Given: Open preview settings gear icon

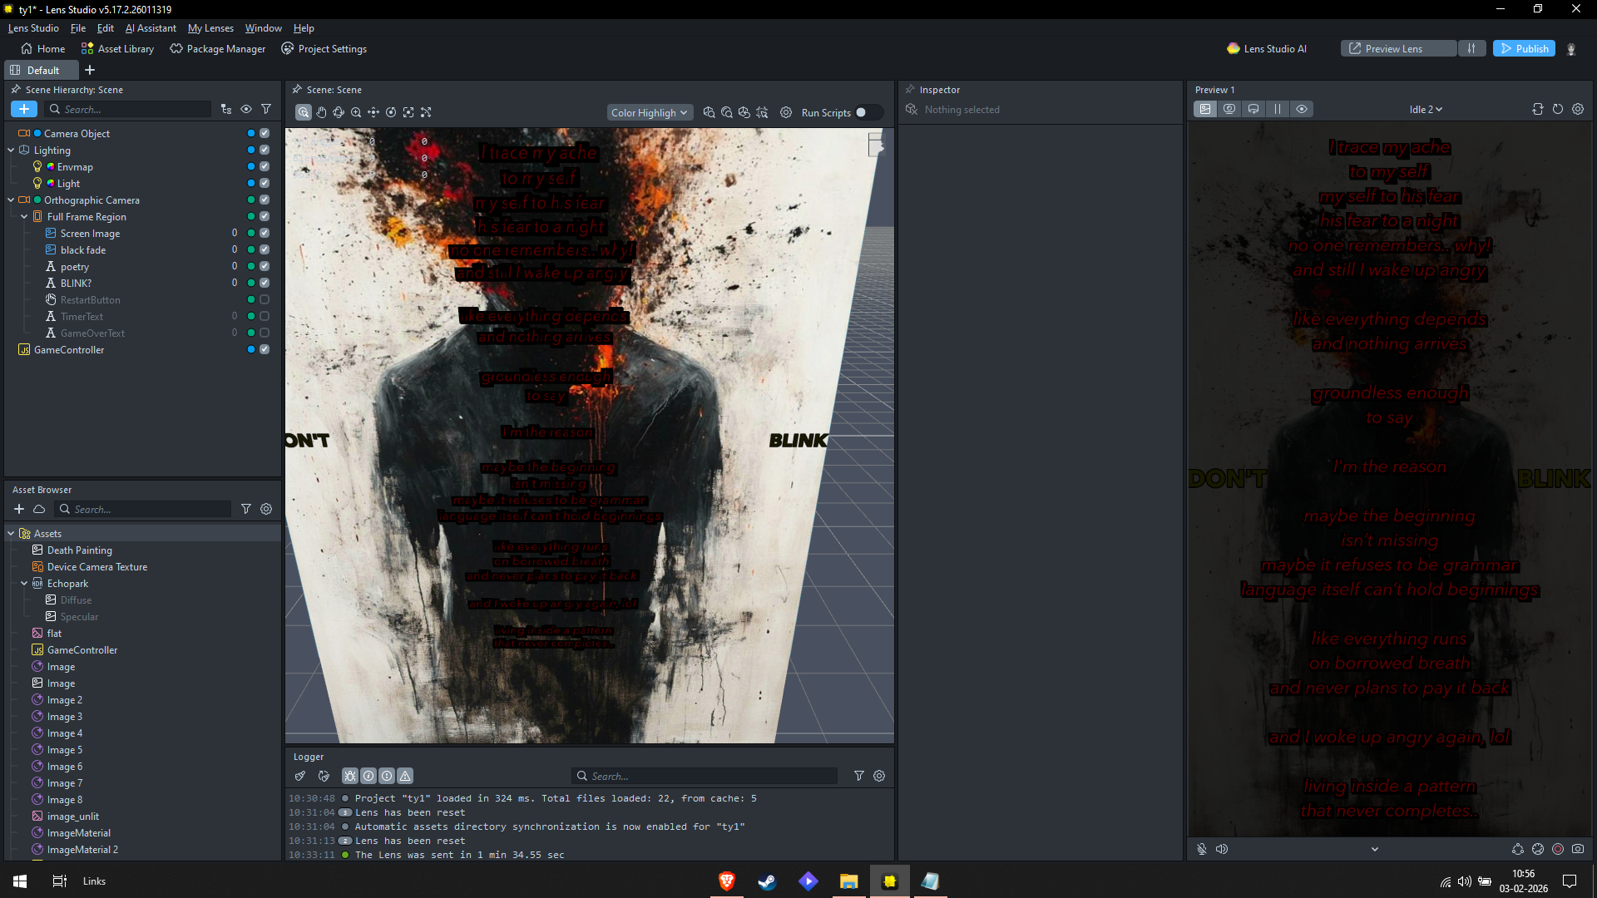Looking at the screenshot, I should pyautogui.click(x=1577, y=109).
